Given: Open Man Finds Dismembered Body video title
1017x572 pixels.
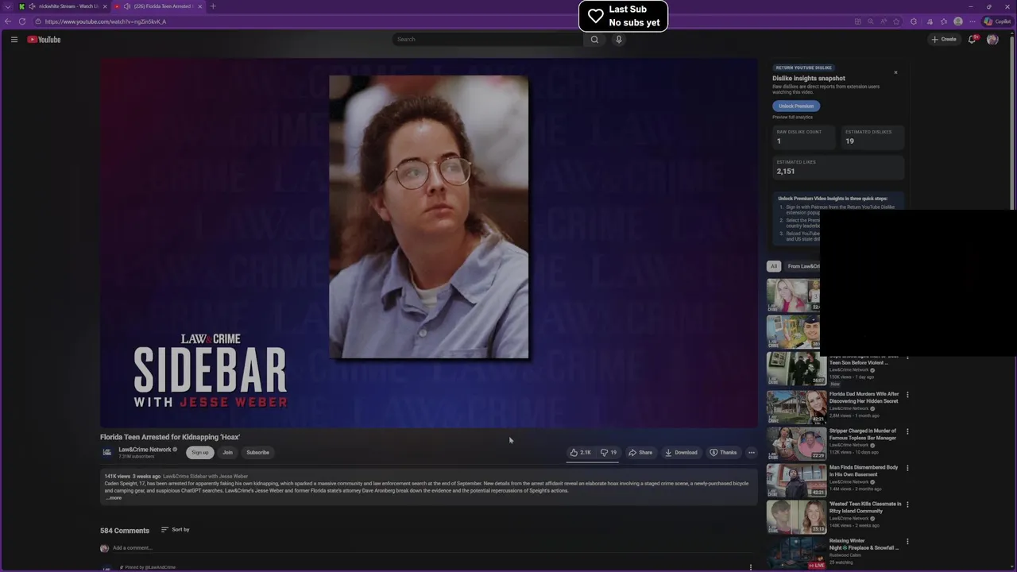Looking at the screenshot, I should point(864,470).
